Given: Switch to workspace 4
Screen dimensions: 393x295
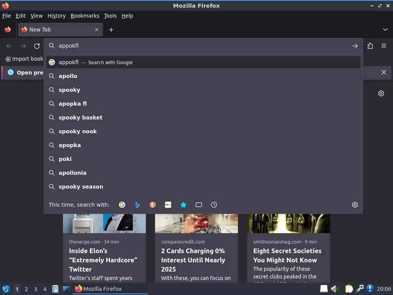Looking at the screenshot, I should point(45,289).
